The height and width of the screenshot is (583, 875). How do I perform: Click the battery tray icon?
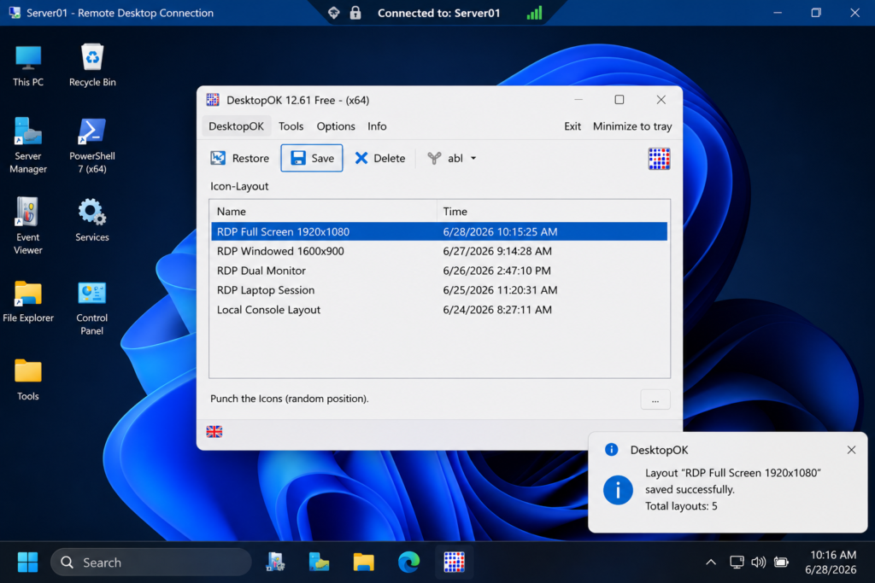(781, 563)
